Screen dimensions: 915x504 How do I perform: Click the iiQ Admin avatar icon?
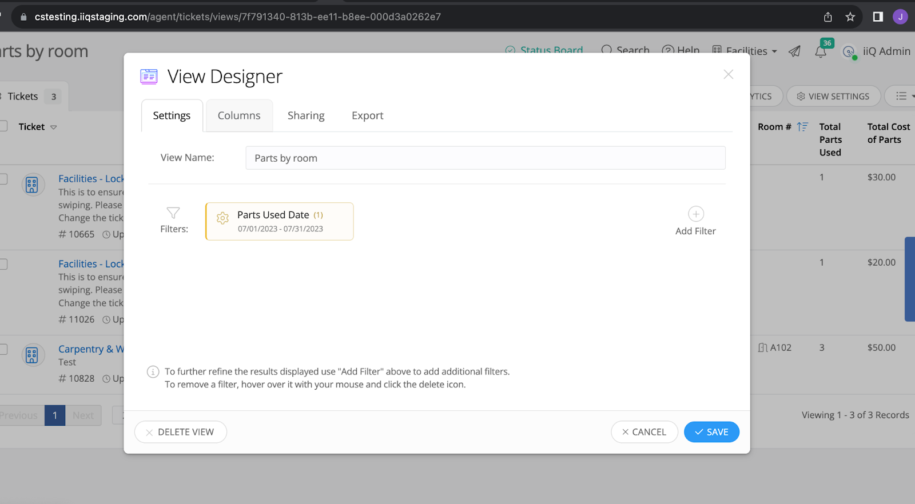[x=849, y=52]
